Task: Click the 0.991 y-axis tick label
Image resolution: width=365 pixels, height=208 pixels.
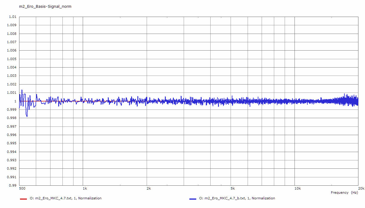Action: coord(11,177)
